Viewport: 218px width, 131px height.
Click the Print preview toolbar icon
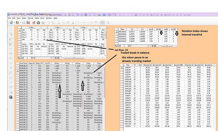[x=43, y=23]
